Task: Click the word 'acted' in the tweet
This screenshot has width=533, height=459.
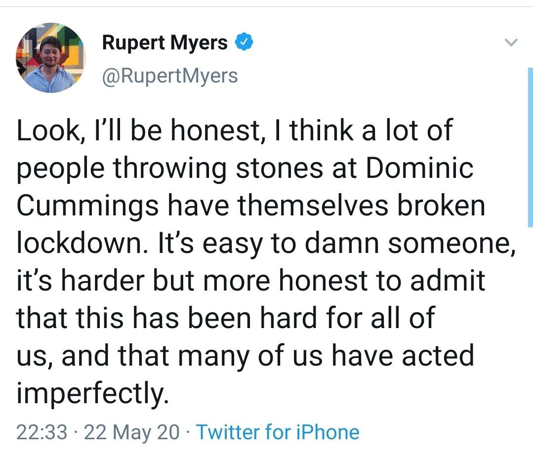Action: point(438,355)
